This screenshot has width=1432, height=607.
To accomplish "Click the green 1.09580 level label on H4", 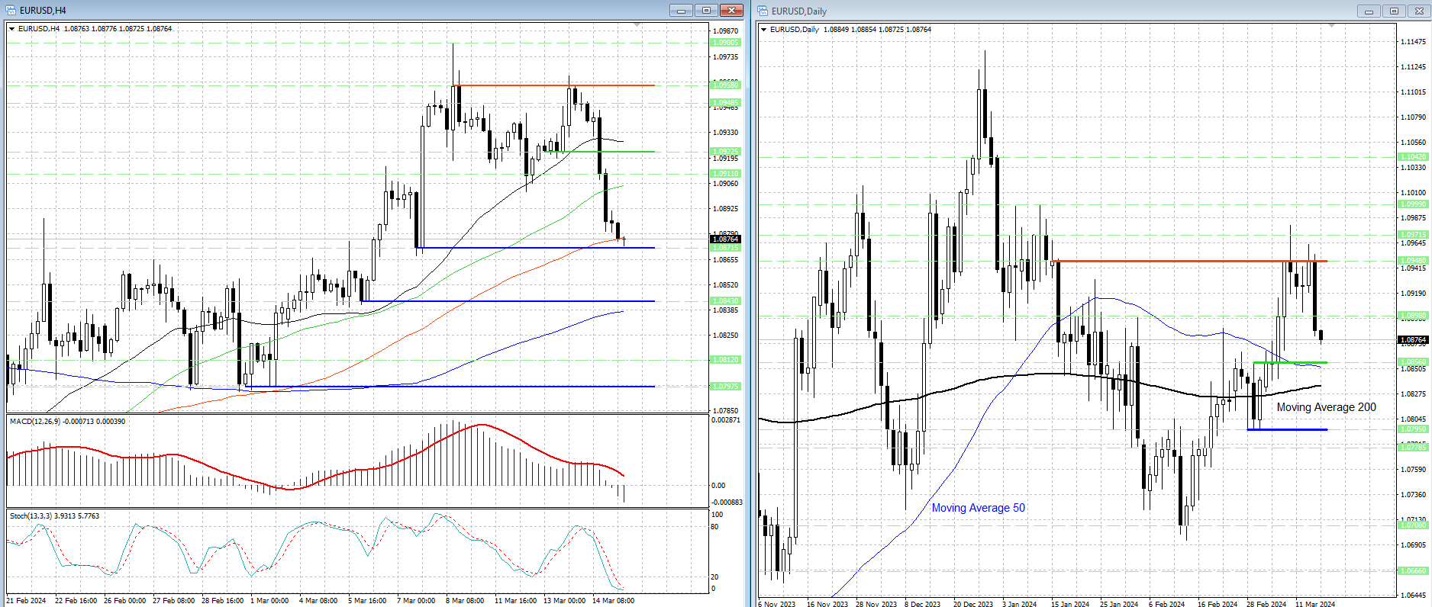I will pos(725,85).
